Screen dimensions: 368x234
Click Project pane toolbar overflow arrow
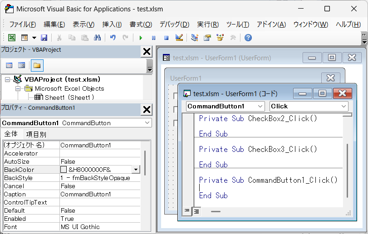click(149, 66)
